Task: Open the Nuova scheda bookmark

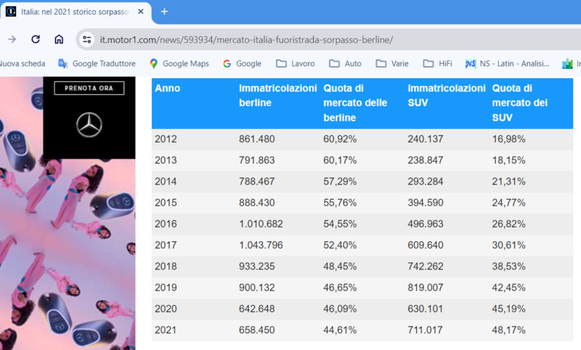Action: pos(22,64)
